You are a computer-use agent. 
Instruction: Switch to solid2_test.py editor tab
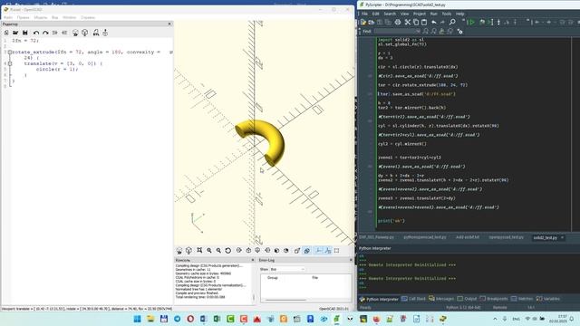tap(546, 237)
